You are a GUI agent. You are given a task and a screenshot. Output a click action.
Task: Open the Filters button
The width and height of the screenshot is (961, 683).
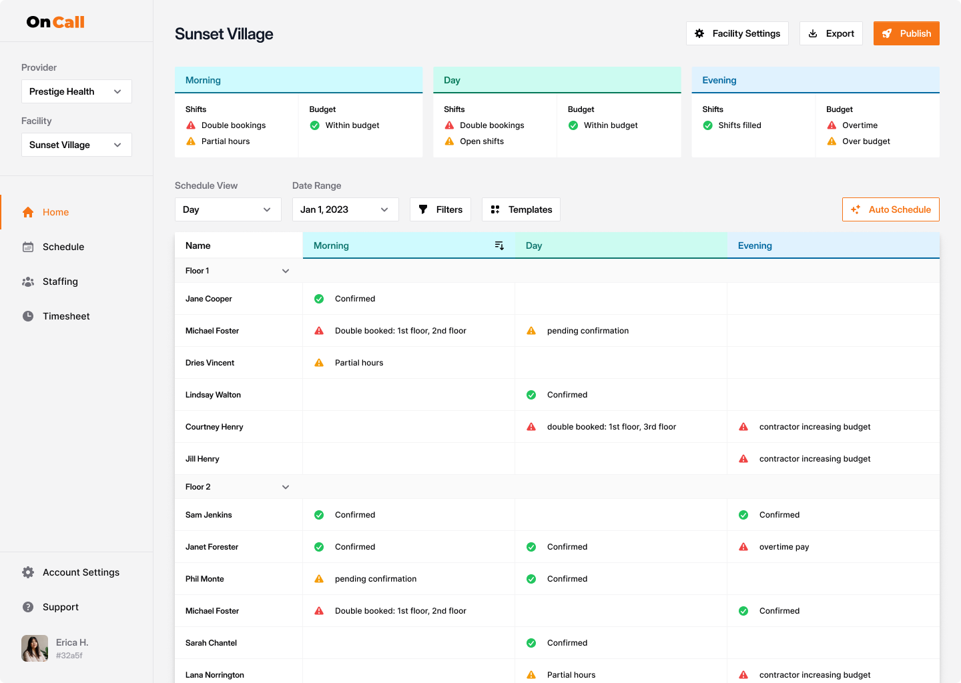[x=440, y=209]
